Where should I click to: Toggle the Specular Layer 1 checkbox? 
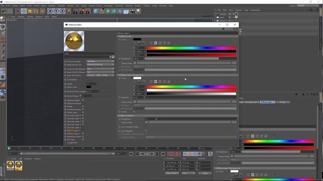click(x=83, y=127)
